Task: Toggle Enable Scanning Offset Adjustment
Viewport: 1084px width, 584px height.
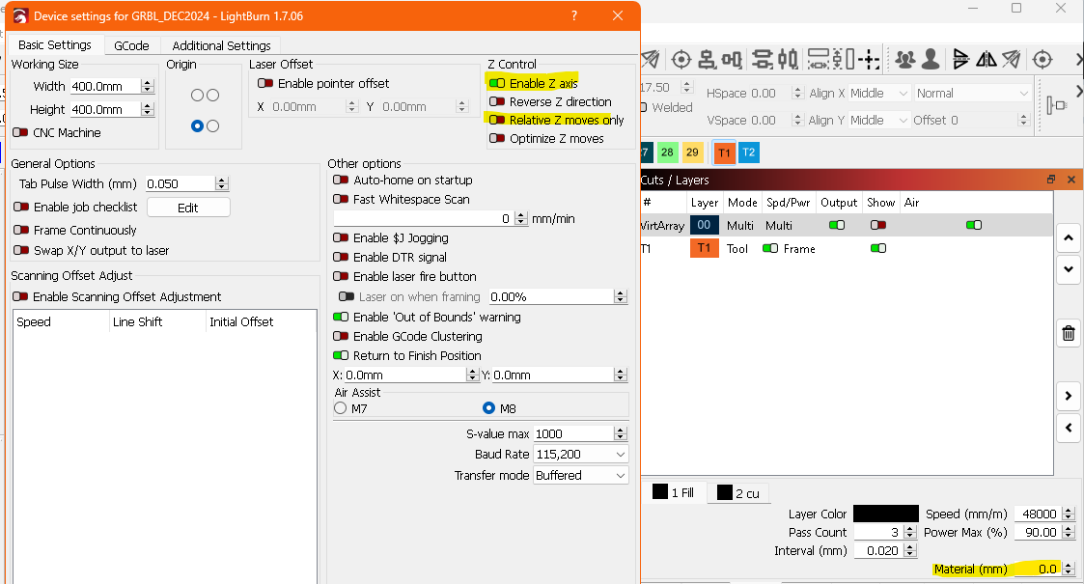Action: (20, 296)
